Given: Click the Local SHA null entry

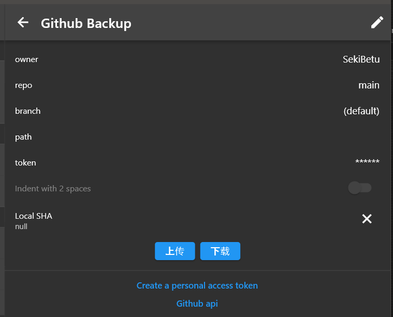Looking at the screenshot, I should point(34,221).
